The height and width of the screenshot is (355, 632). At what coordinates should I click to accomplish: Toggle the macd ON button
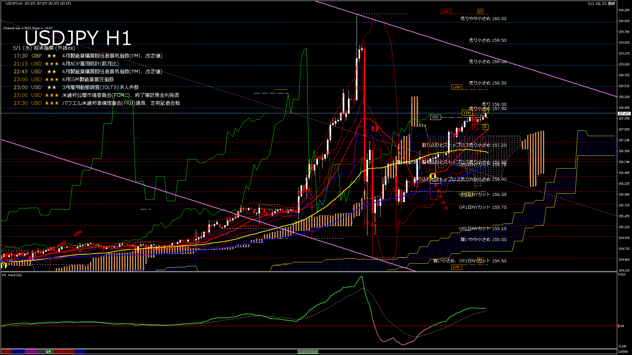pyautogui.click(x=308, y=352)
